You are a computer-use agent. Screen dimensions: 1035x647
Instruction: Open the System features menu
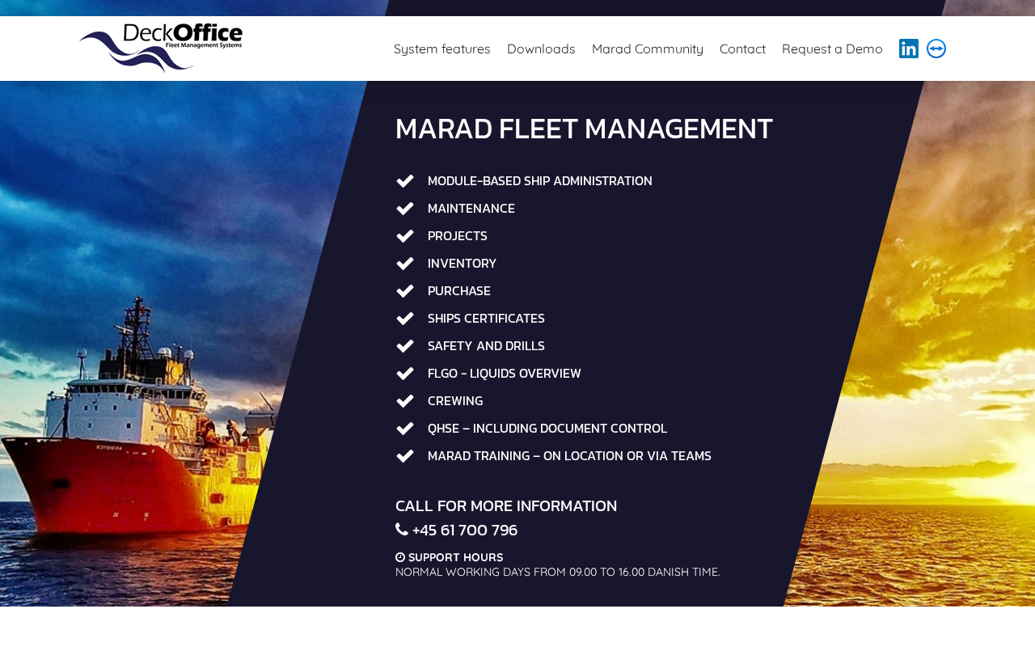442,49
